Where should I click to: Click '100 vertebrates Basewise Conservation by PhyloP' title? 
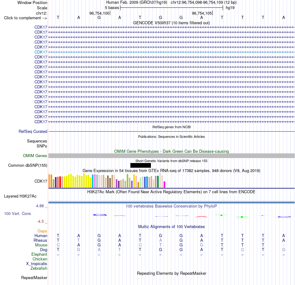[x=171, y=206]
